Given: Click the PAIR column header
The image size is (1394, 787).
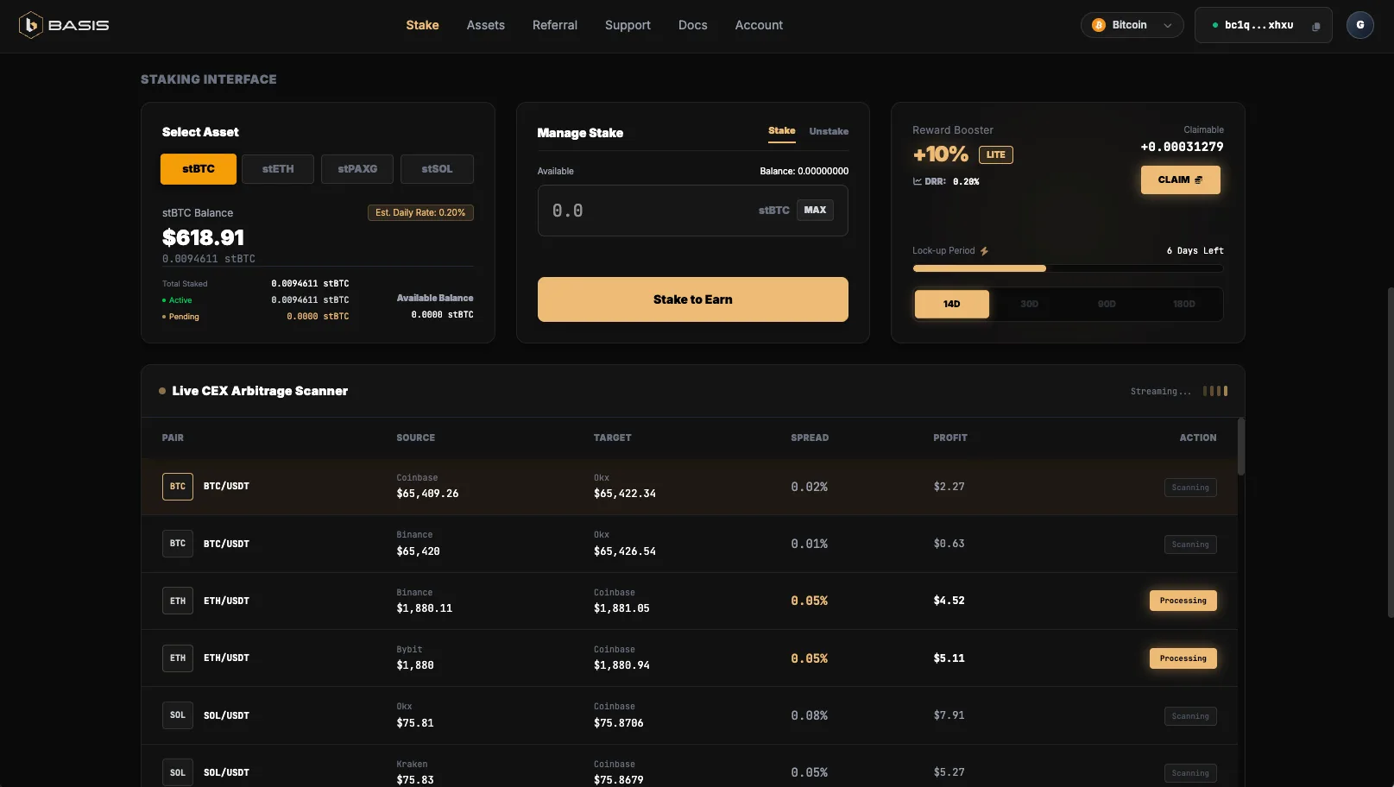Looking at the screenshot, I should (173, 438).
